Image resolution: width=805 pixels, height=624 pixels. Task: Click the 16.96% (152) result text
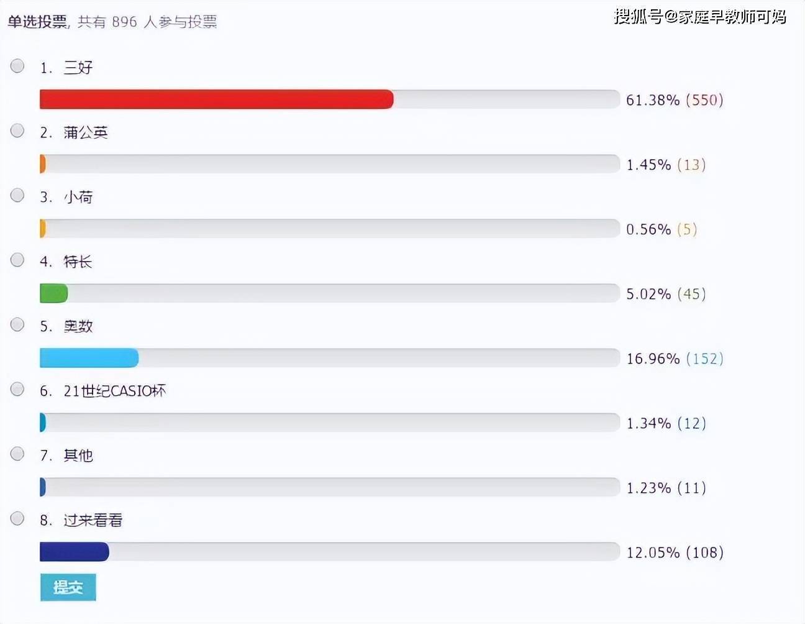tap(675, 359)
